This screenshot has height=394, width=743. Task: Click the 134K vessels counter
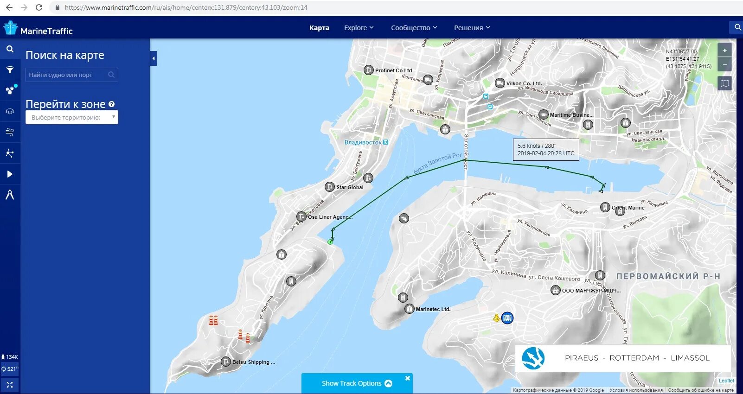(10, 357)
